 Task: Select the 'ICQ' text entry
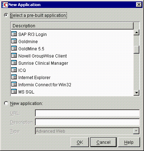coord(22,70)
